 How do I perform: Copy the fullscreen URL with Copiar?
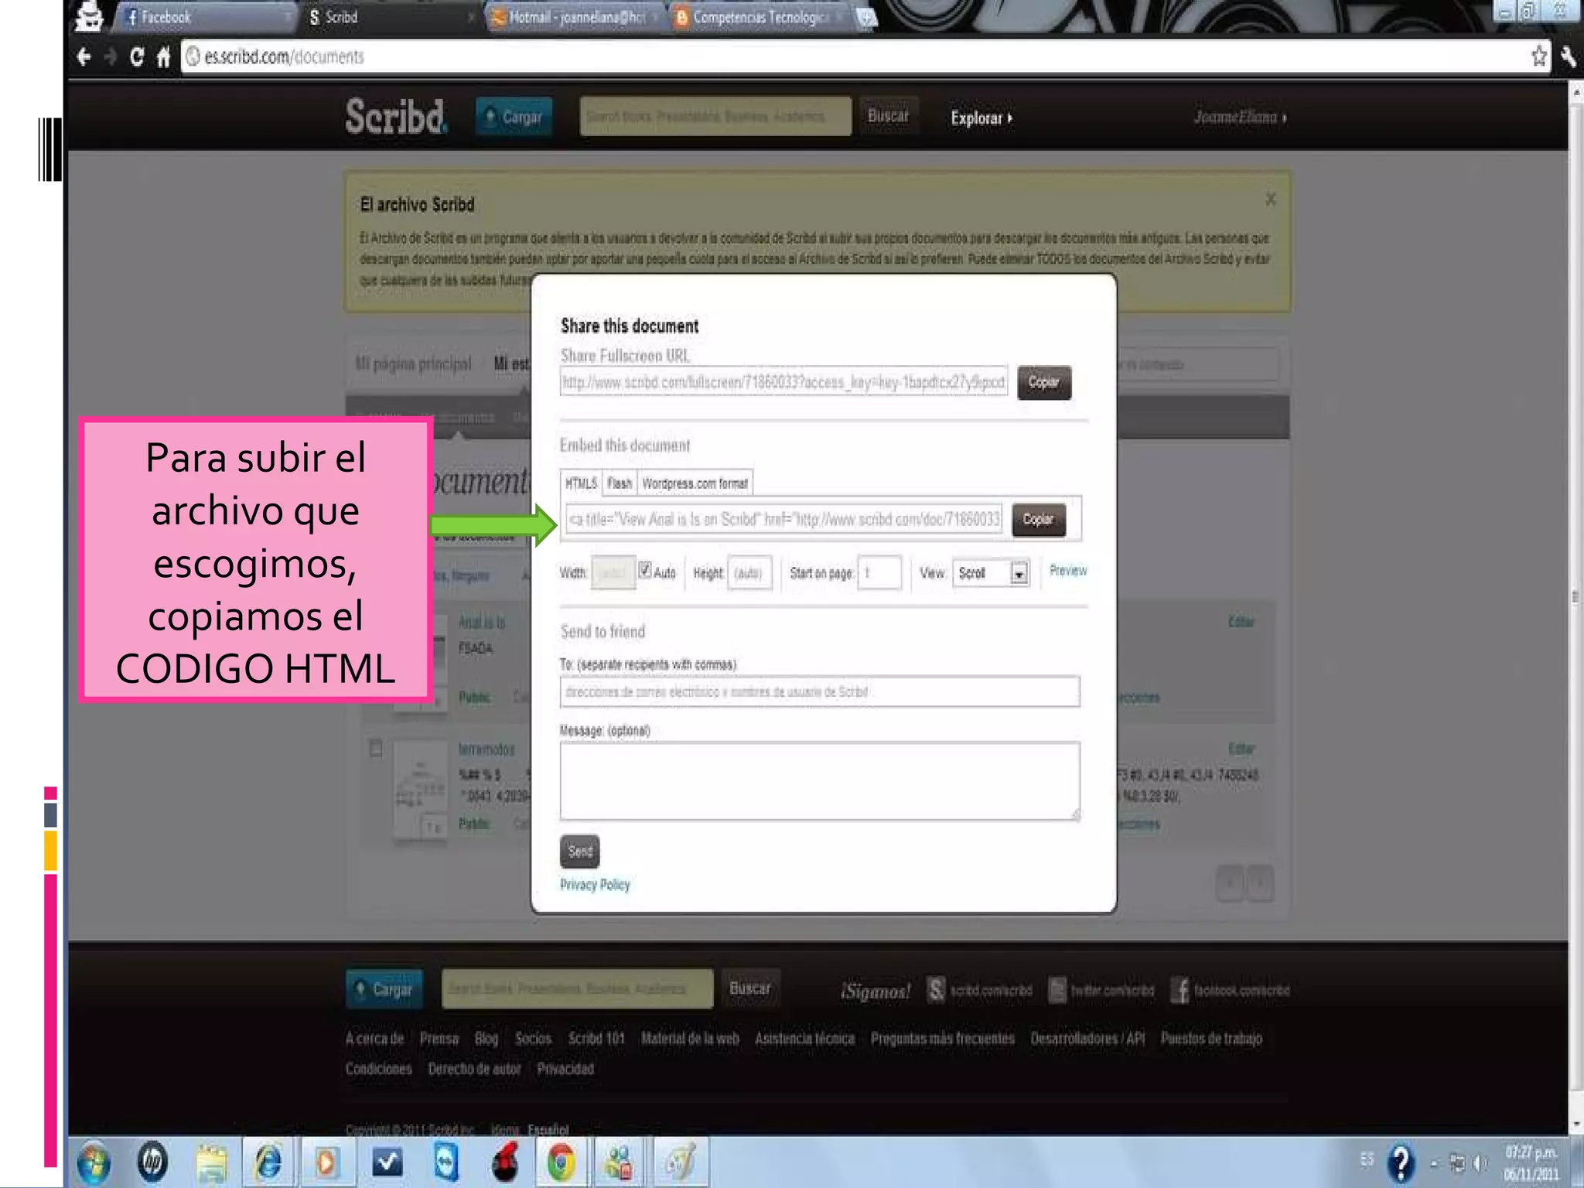click(1044, 383)
